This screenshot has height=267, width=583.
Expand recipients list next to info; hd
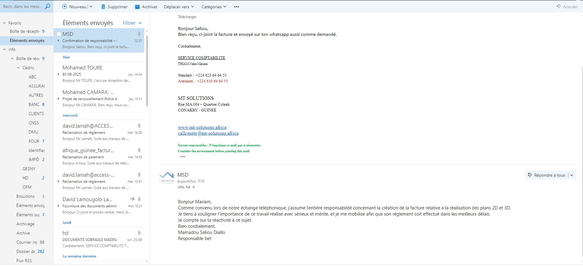194,187
